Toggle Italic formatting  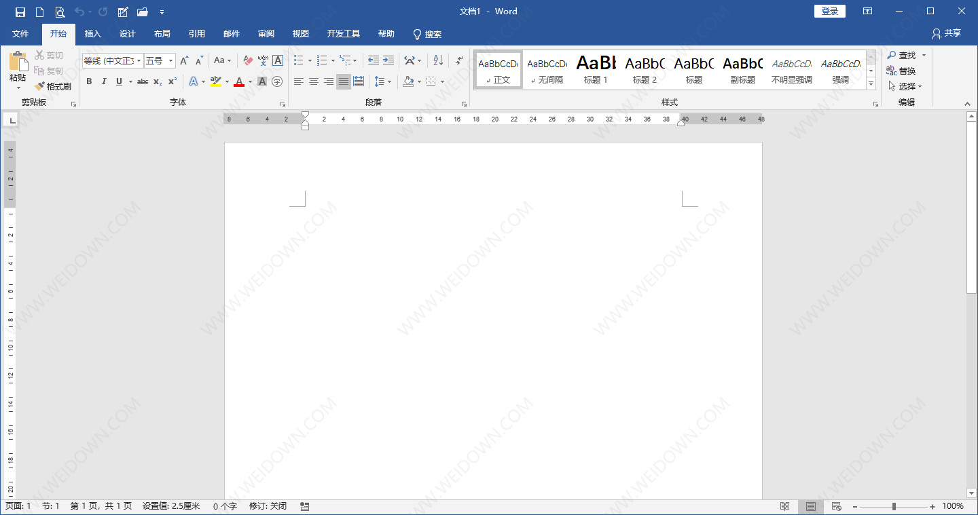104,81
